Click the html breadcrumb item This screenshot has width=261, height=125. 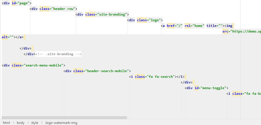point(6,123)
